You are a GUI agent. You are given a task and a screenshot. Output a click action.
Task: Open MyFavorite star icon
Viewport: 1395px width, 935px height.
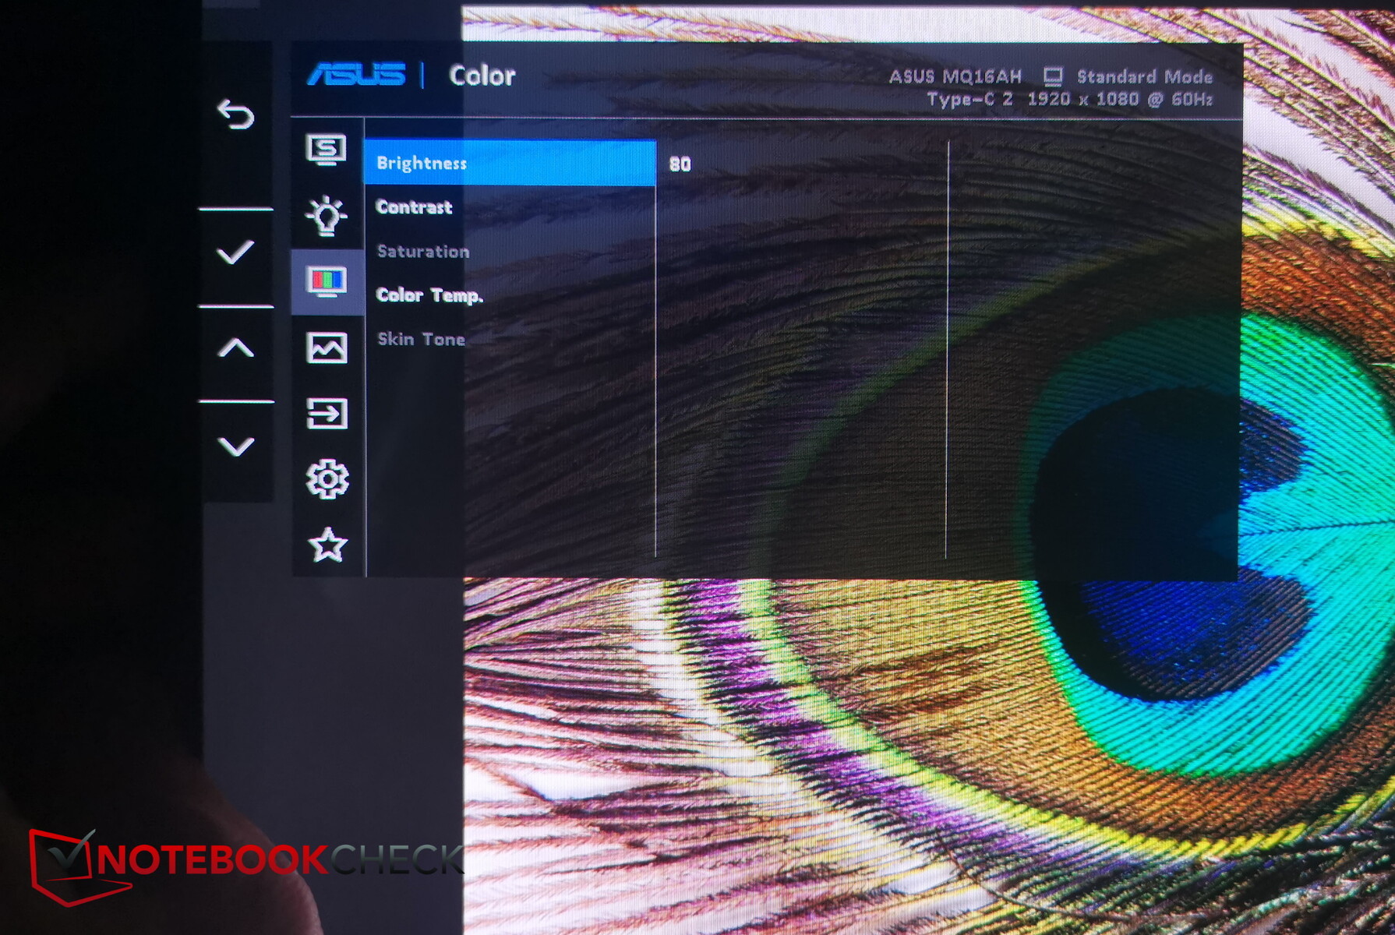pos(327,545)
